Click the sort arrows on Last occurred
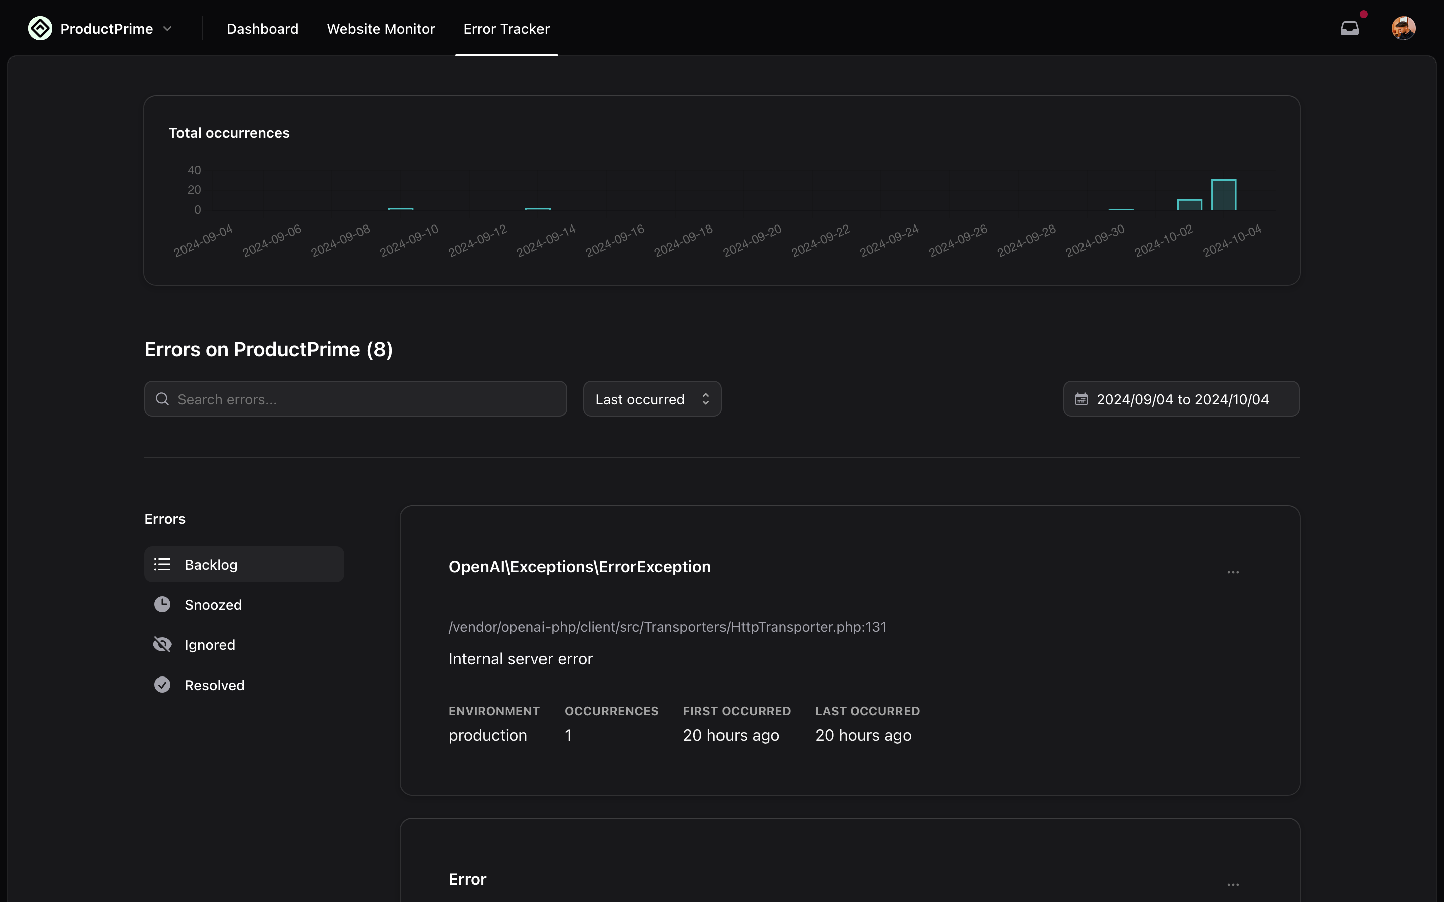Screen dimensions: 1444x902 click(x=706, y=399)
